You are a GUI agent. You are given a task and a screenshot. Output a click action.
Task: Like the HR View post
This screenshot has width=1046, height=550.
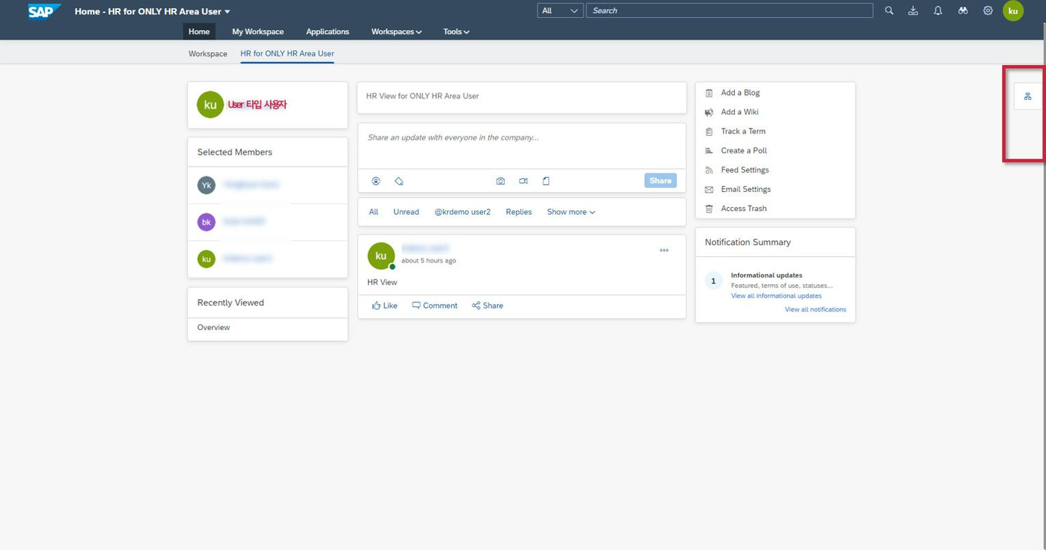tap(385, 305)
